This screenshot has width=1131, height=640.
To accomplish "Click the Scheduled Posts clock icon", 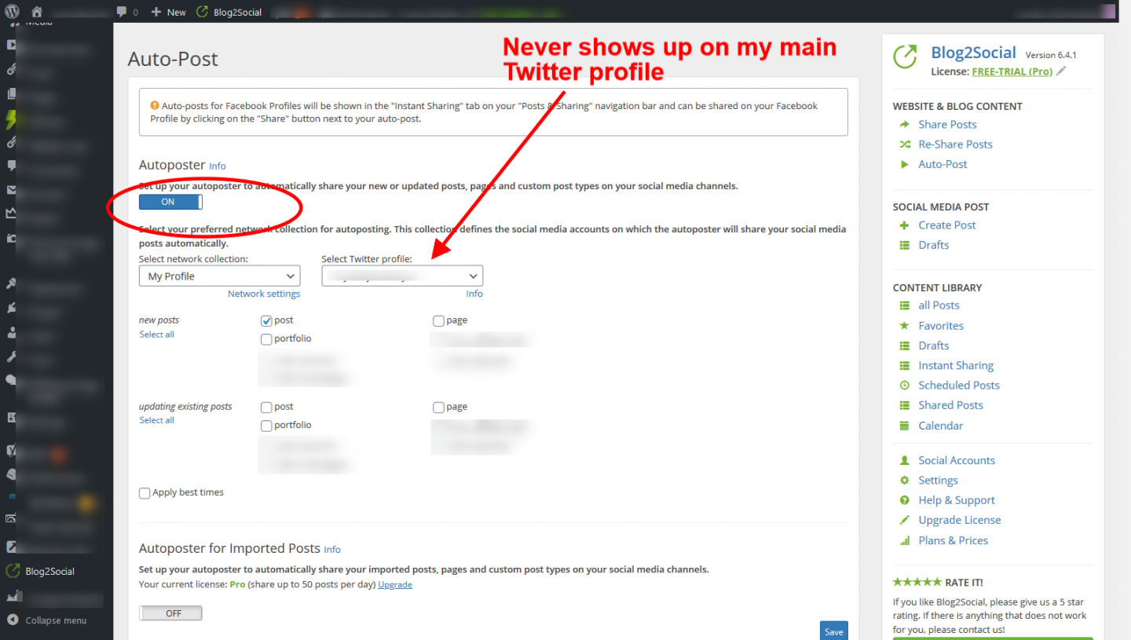I will [903, 386].
